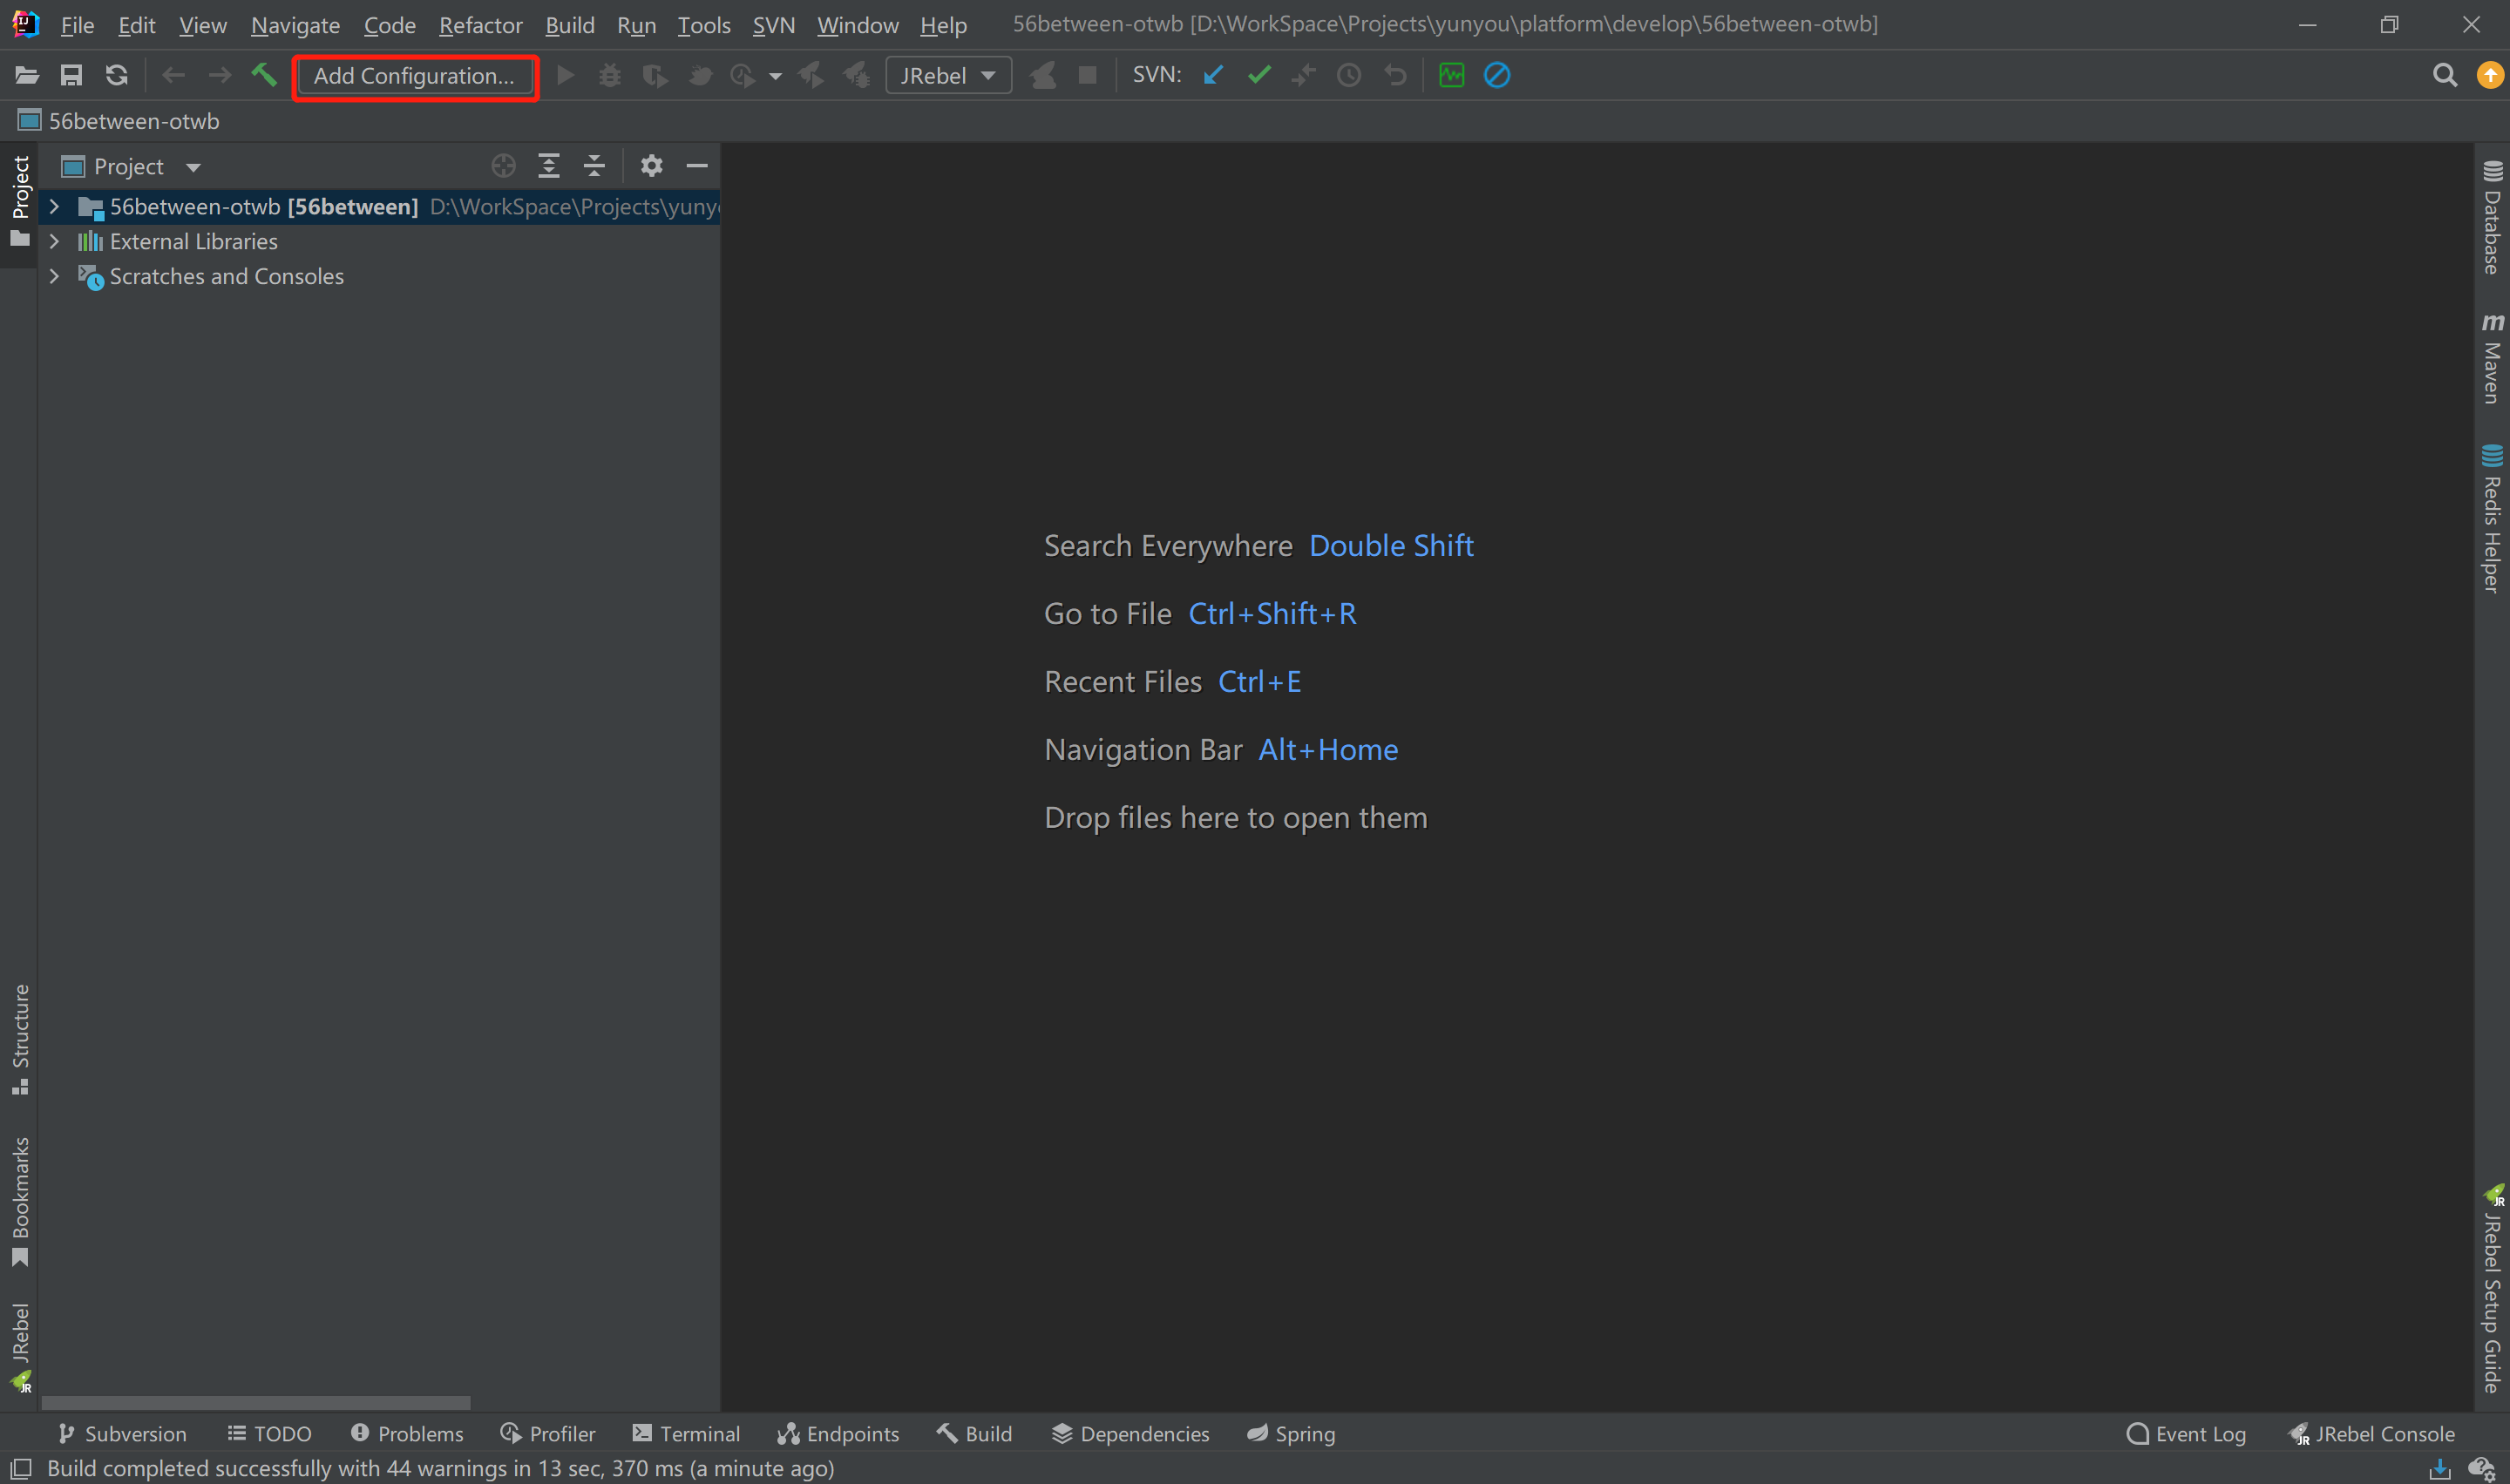Open the left JRebel side tab
Screen dimensions: 2510x1484
(20, 1347)
